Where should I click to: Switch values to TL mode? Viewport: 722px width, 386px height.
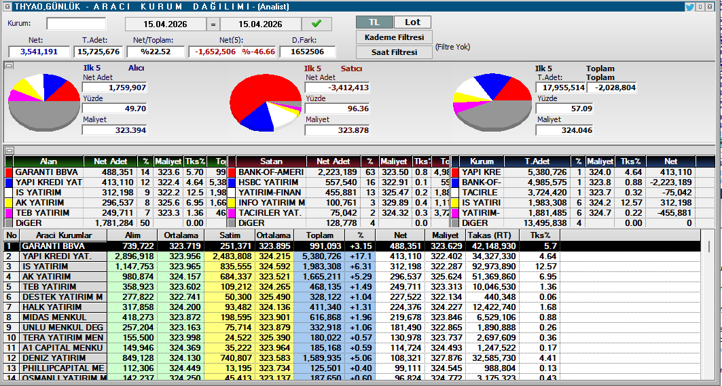coord(374,22)
